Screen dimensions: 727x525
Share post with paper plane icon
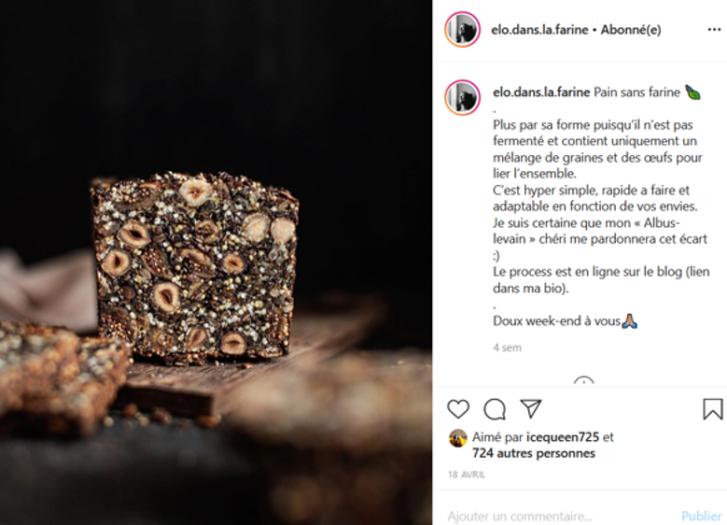pyautogui.click(x=531, y=408)
